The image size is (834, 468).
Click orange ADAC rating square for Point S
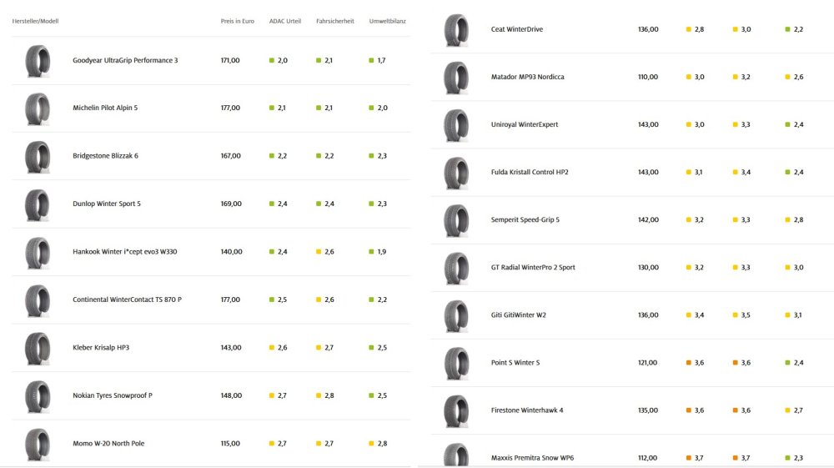689,363
